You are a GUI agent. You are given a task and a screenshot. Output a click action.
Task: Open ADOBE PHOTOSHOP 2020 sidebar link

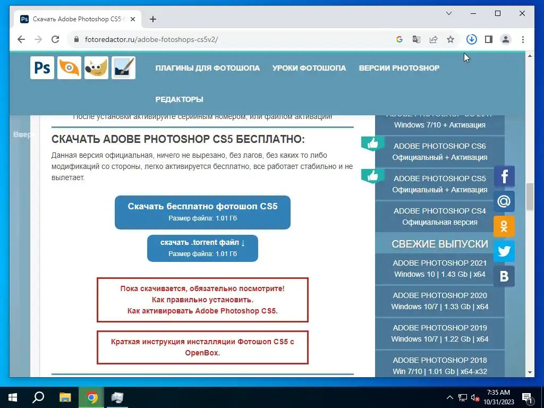pos(439,301)
